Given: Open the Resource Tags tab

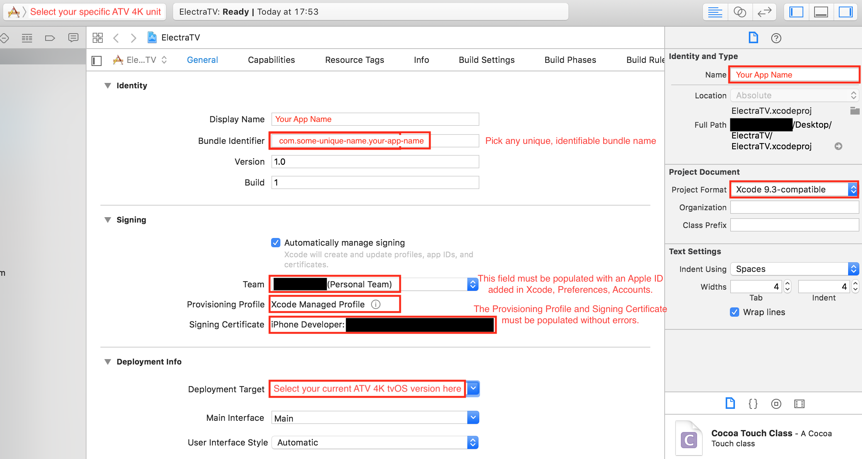Looking at the screenshot, I should (355, 60).
